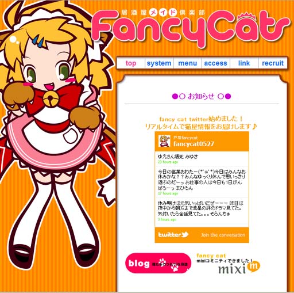Viewport: 294px width, 293px height.
Task: Click the fancycat0527 profile avatar
Action: tap(164, 141)
